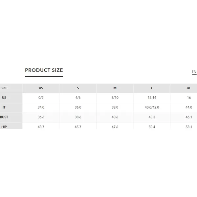This screenshot has width=197, height=197.
Task: Click the bust value 46.1
Action: coord(189,117)
